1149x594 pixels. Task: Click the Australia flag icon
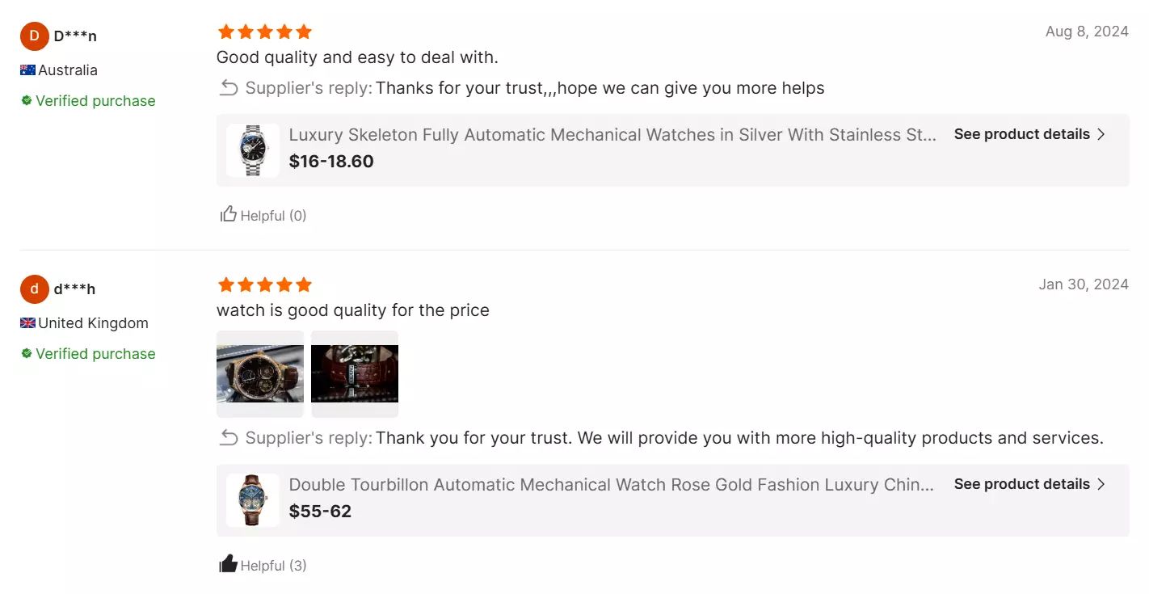click(27, 70)
